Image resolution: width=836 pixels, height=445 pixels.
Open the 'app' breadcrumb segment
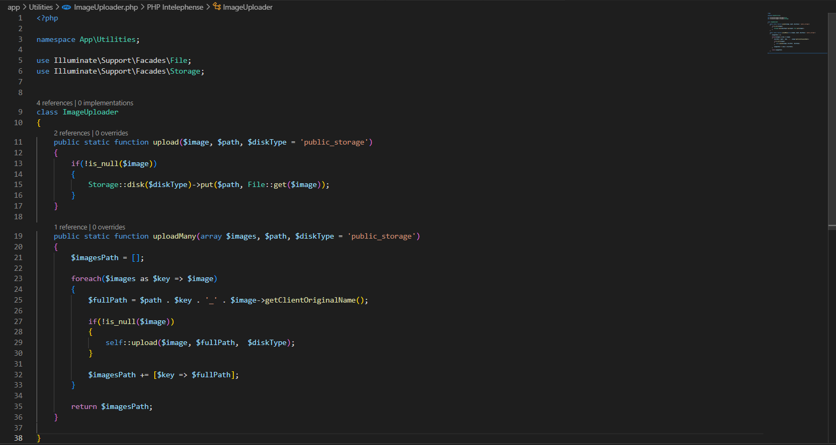[13, 7]
